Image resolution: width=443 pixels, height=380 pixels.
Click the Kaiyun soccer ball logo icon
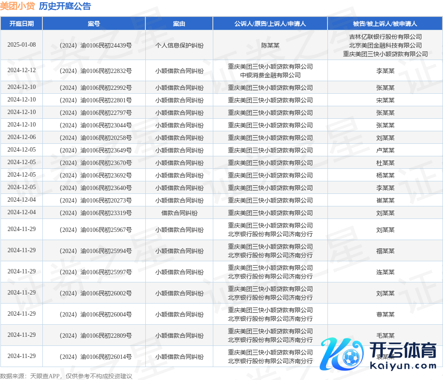point(342,354)
